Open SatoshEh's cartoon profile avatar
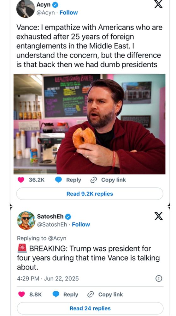This screenshot has width=176, height=316. pos(26,221)
